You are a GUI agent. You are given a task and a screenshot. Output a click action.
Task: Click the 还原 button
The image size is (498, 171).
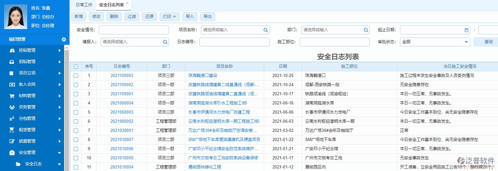[149, 16]
